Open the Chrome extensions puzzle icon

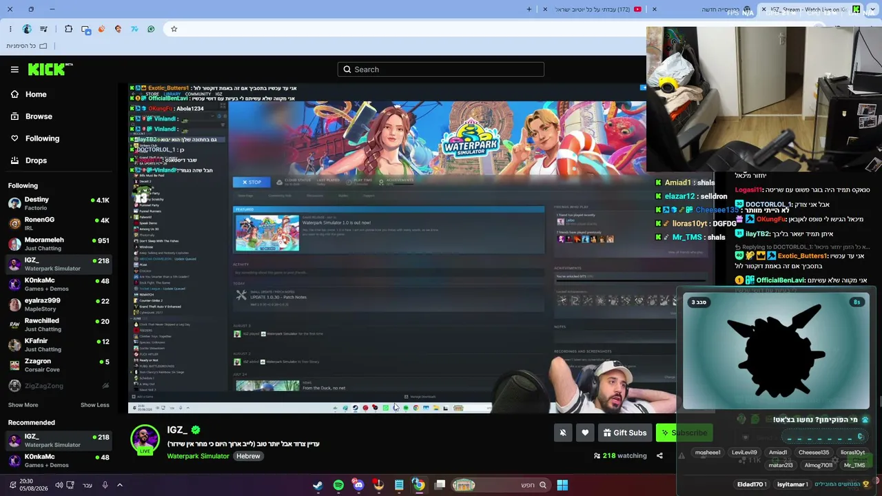pos(68,29)
